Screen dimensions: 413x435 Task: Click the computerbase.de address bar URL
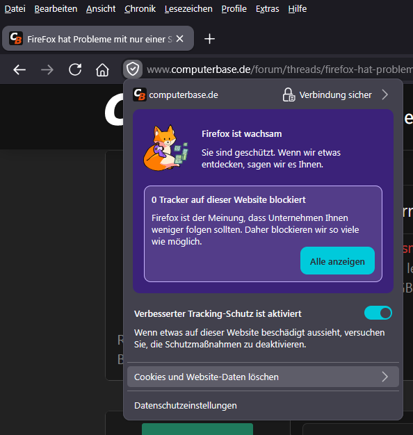click(279, 69)
